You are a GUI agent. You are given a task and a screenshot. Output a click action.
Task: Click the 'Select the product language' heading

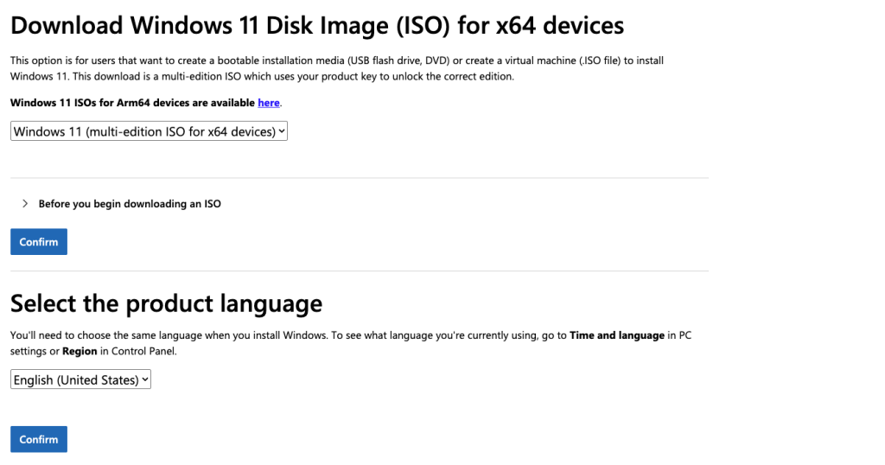[x=166, y=303]
